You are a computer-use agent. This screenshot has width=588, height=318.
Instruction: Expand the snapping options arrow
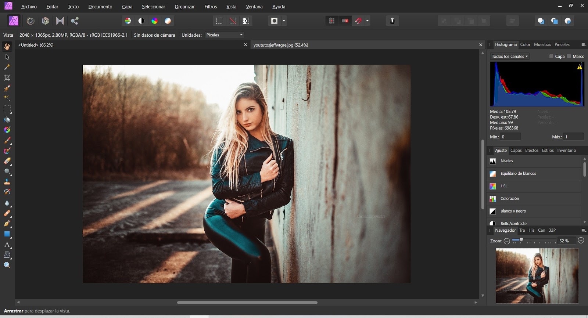tap(367, 21)
